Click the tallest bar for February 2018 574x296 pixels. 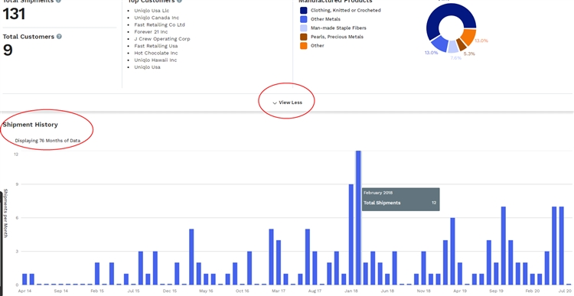(358, 217)
